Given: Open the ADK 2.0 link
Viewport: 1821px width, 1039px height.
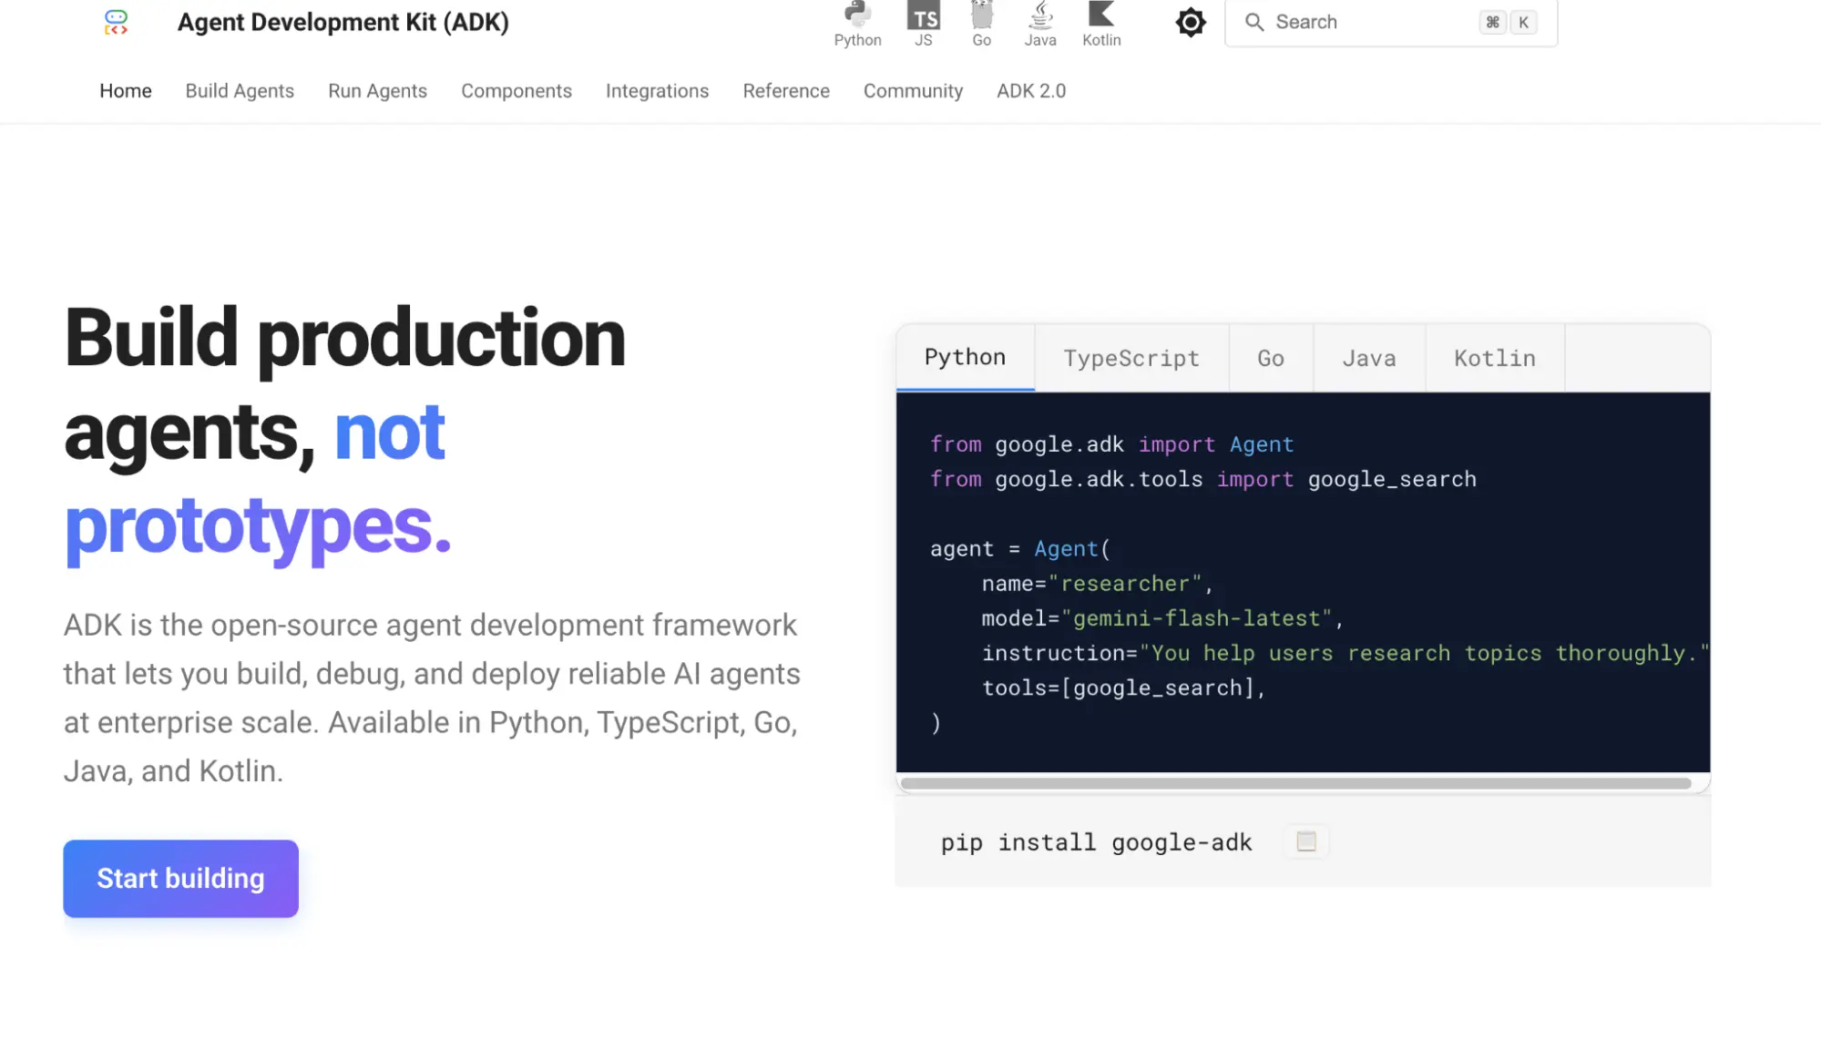Looking at the screenshot, I should [1031, 91].
